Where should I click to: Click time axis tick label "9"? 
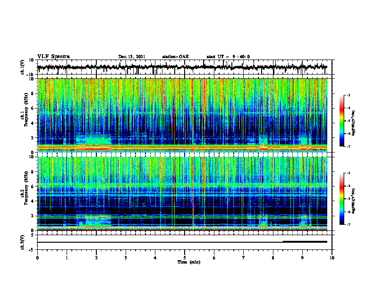[x=302, y=258]
